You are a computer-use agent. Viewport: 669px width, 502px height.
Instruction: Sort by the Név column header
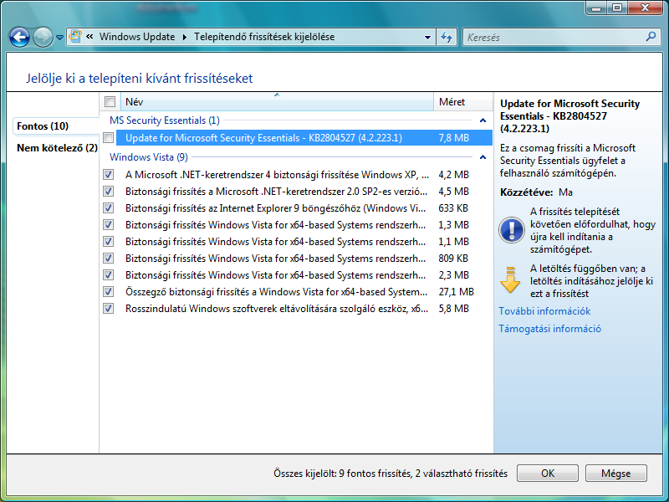coord(277,101)
